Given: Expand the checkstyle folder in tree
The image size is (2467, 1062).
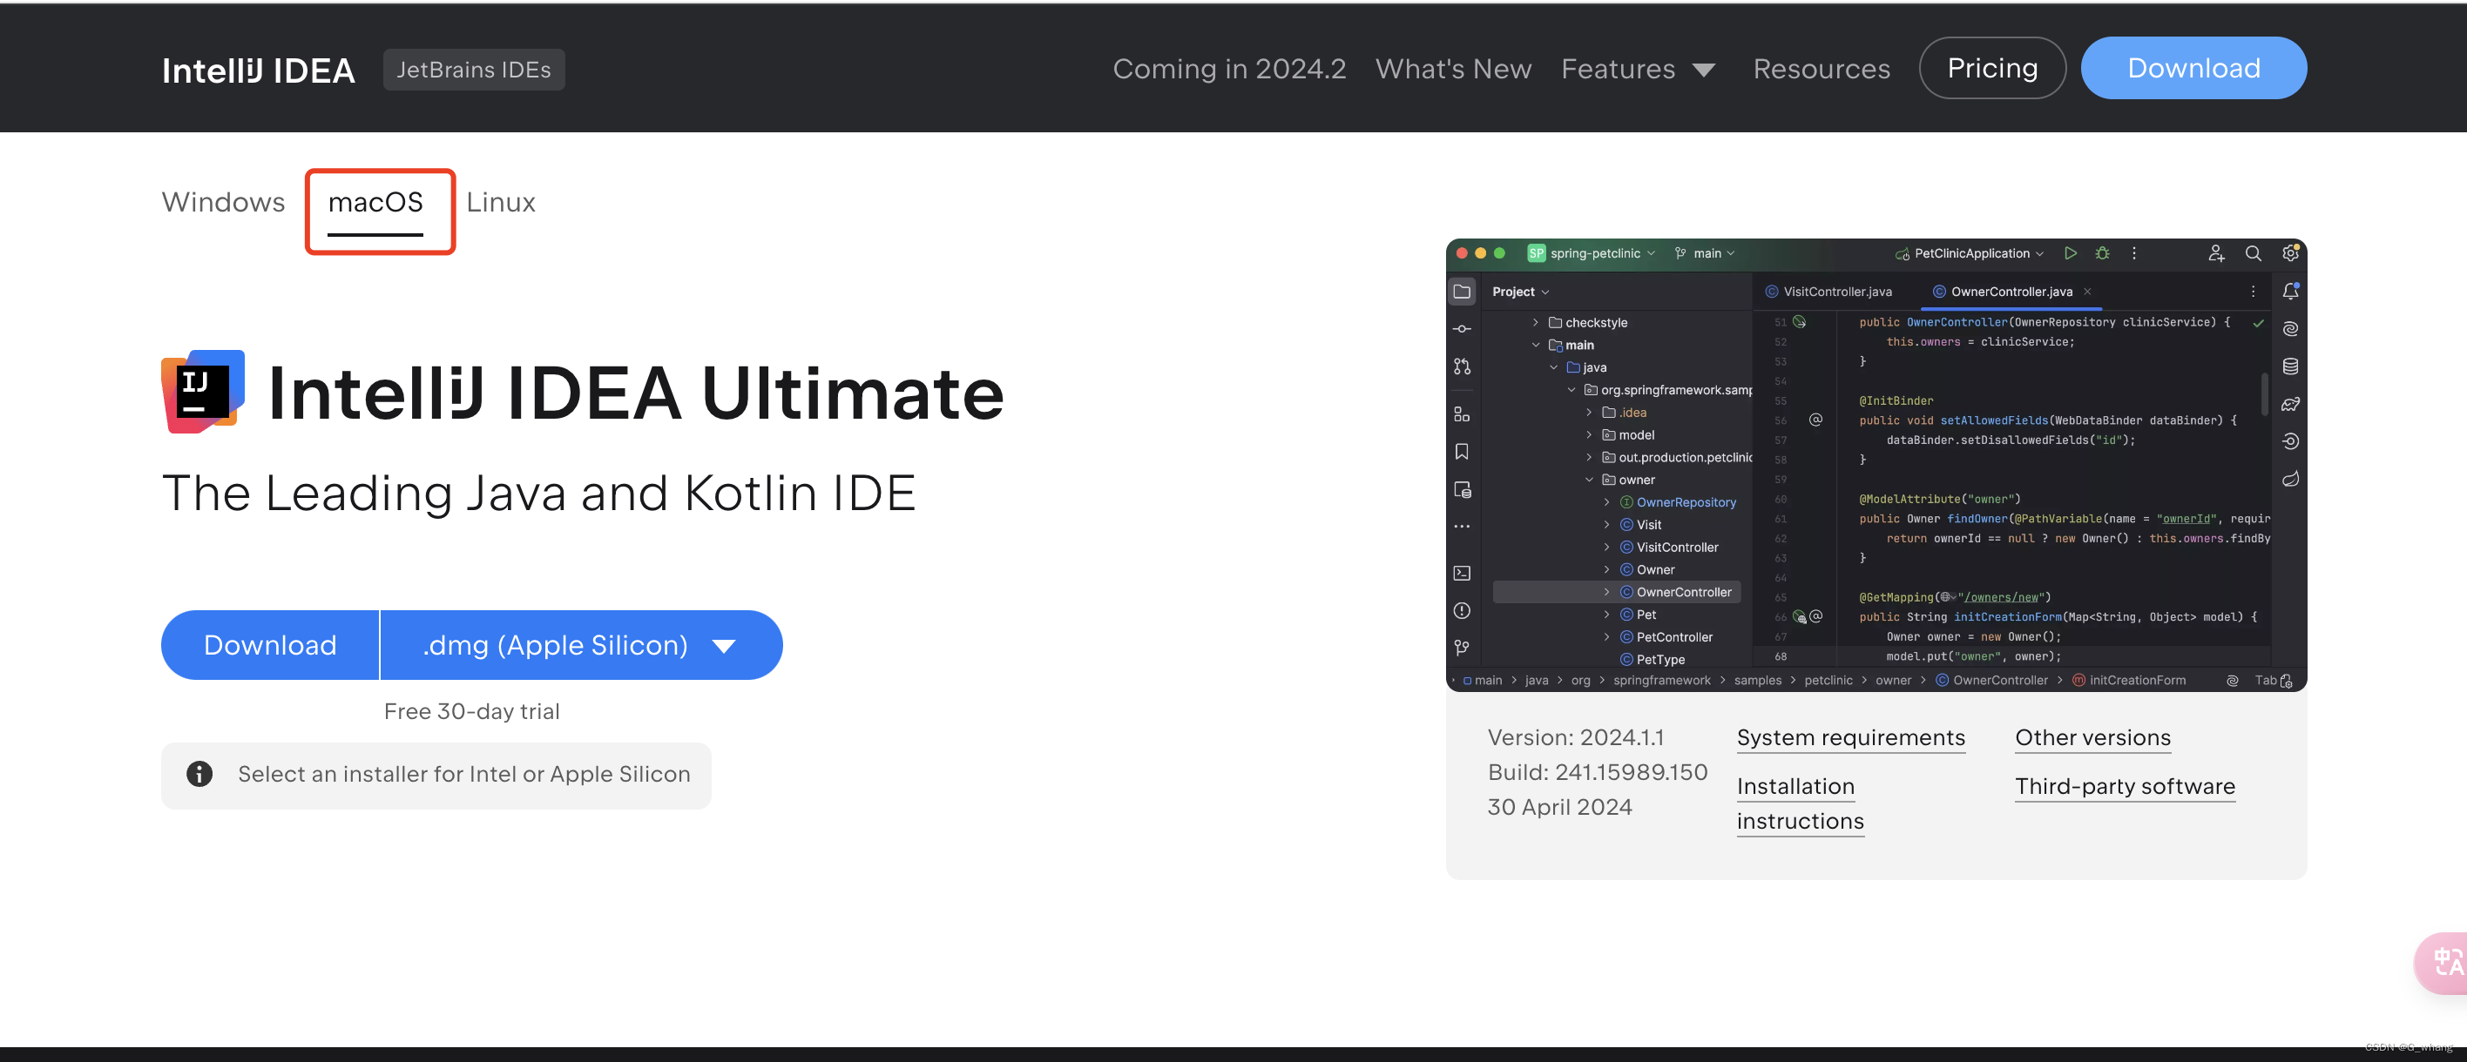Looking at the screenshot, I should pos(1535,322).
